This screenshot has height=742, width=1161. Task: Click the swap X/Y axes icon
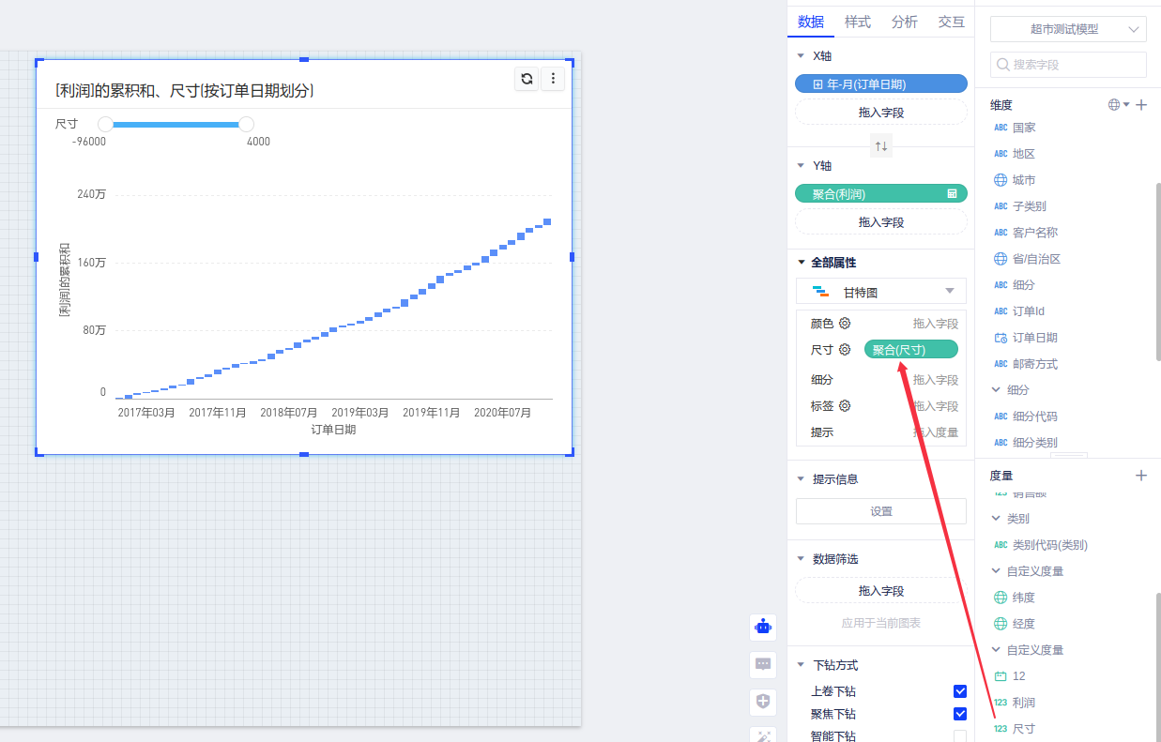[880, 145]
